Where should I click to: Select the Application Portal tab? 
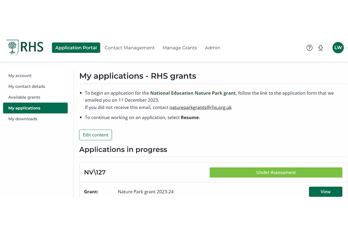pyautogui.click(x=76, y=48)
